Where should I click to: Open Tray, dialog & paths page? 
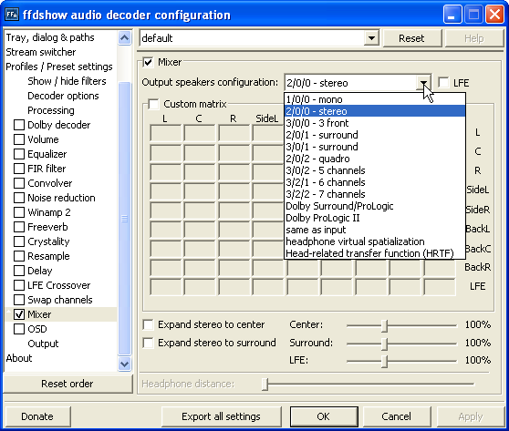coord(50,37)
